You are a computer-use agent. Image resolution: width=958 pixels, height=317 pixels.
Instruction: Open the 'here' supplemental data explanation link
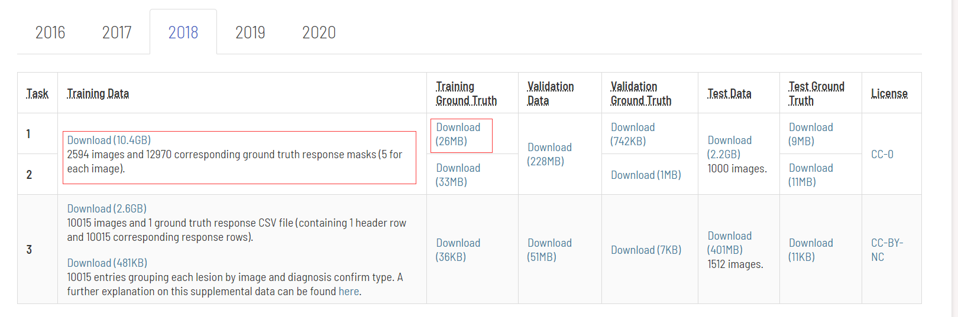click(x=348, y=292)
